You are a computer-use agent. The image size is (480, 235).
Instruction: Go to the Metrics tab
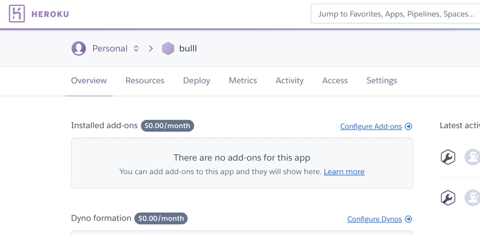click(243, 80)
